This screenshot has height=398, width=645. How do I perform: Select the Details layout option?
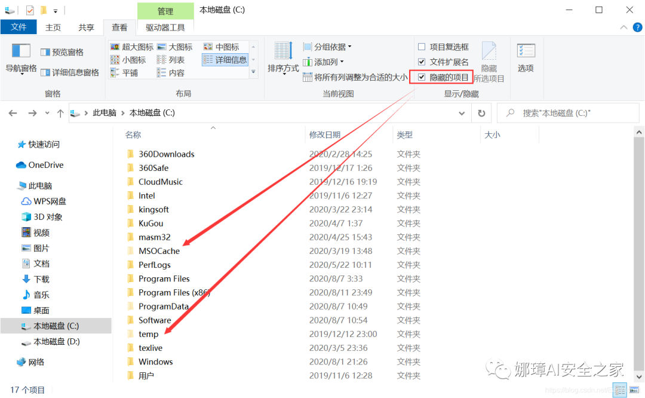pyautogui.click(x=225, y=60)
